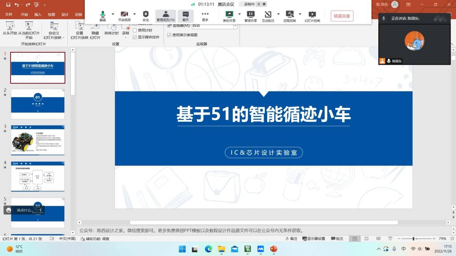Open the 管理成员 members panel
Viewport: 456px width, 256px height.
166,16
